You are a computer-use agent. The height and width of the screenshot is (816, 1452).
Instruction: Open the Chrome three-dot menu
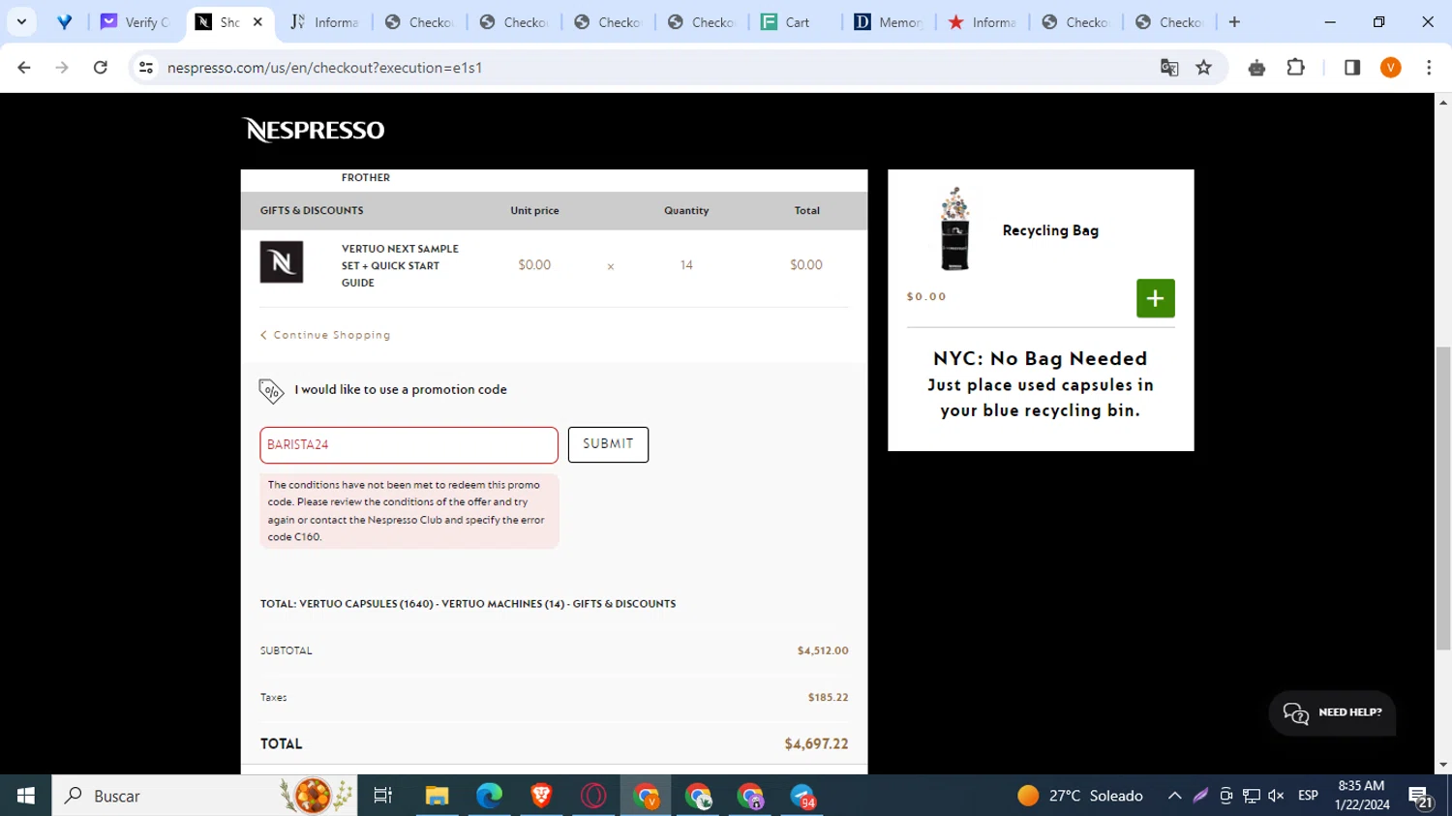[1429, 68]
